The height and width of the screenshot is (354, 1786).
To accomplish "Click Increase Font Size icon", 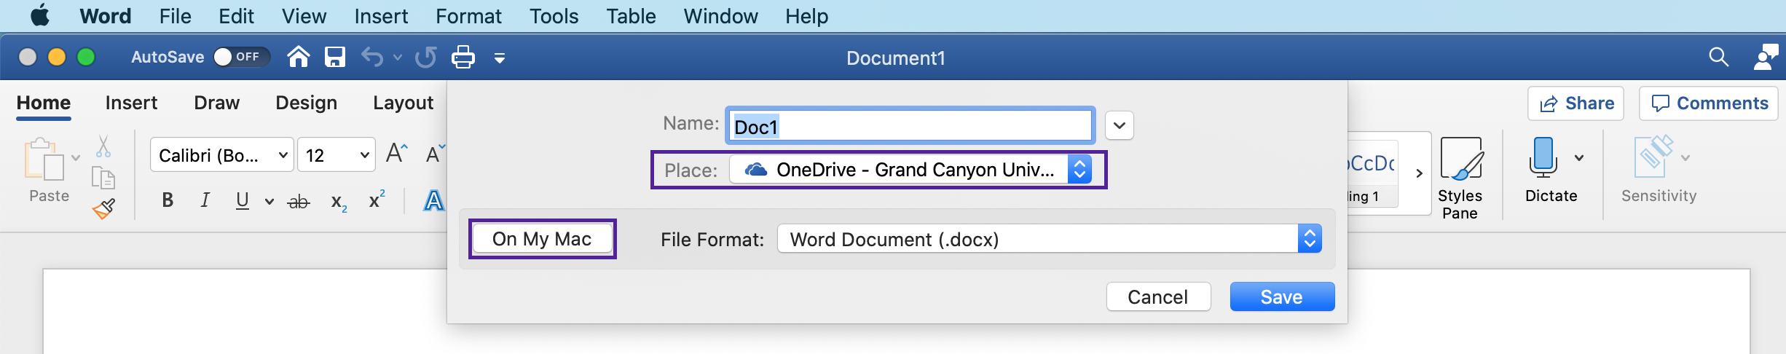I will point(397,153).
